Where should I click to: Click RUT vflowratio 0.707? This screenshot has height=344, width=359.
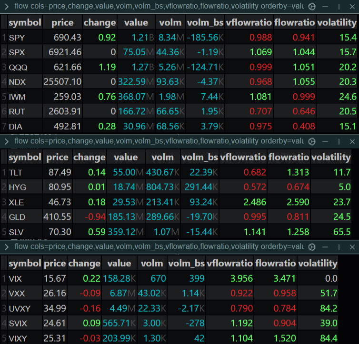(x=260, y=111)
